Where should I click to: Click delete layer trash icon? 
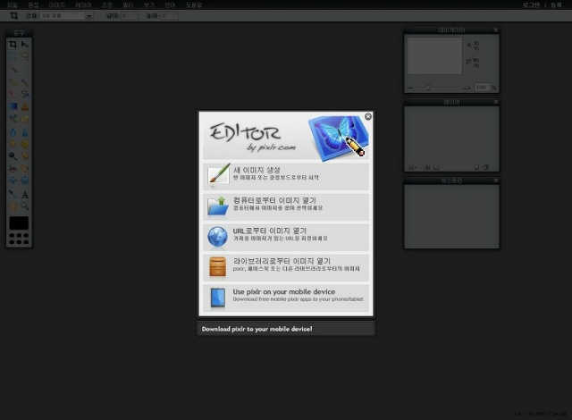click(485, 167)
